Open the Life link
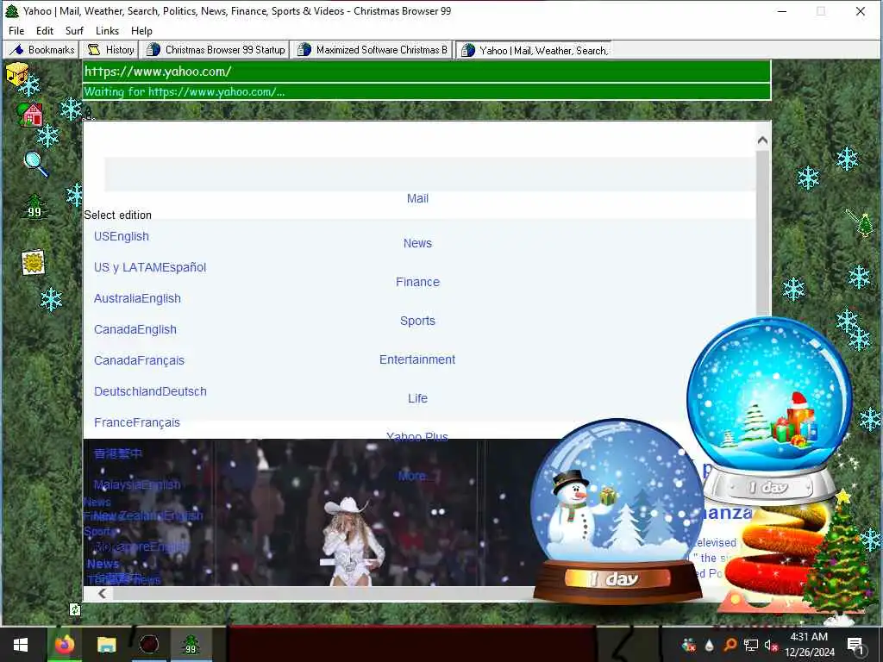Image resolution: width=883 pixels, height=662 pixels. 417,398
